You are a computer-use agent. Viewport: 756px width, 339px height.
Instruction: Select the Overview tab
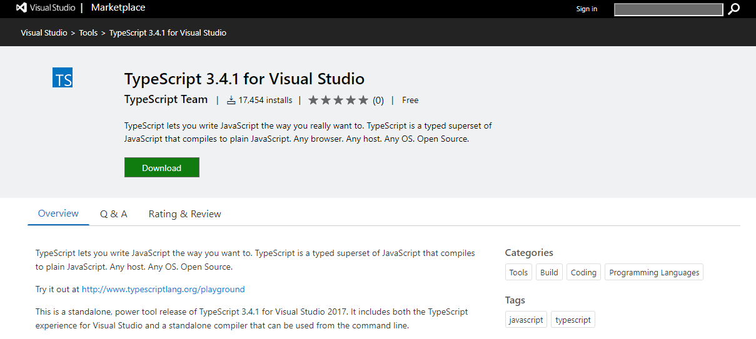pyautogui.click(x=58, y=214)
